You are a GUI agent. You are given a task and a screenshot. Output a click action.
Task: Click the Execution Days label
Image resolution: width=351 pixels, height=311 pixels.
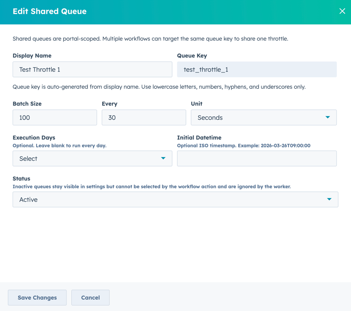[x=34, y=138]
